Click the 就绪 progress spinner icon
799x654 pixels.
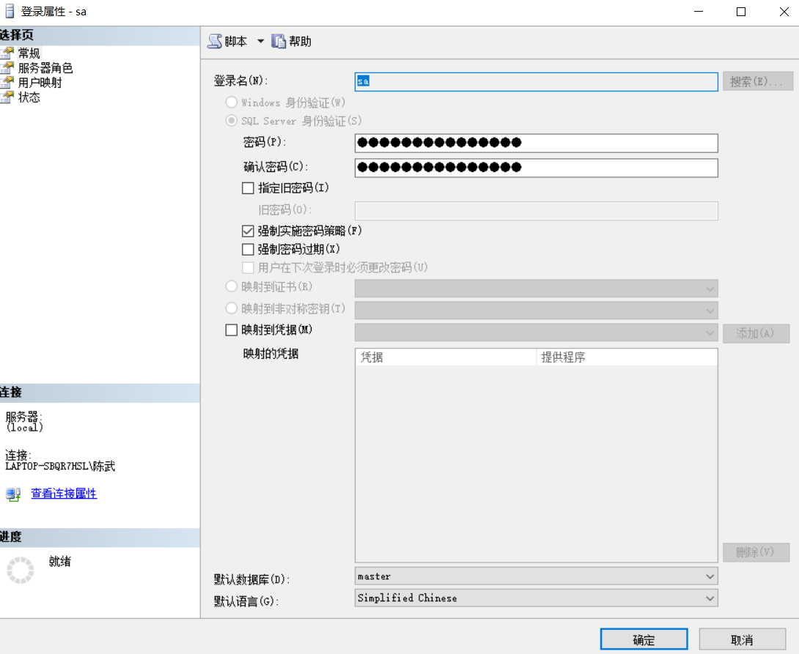[x=21, y=570]
